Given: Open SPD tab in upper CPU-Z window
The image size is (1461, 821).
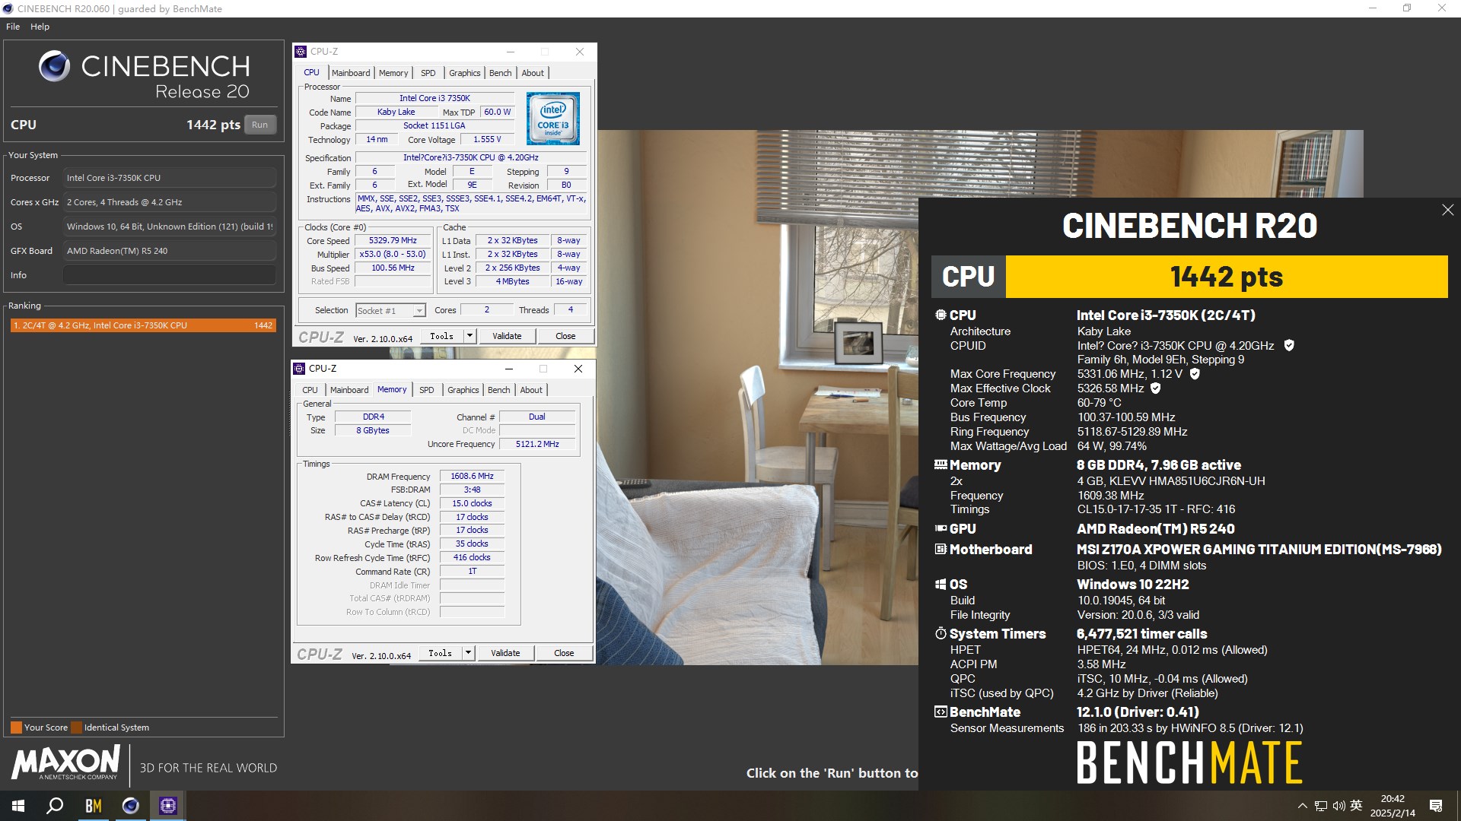Looking at the screenshot, I should point(428,73).
